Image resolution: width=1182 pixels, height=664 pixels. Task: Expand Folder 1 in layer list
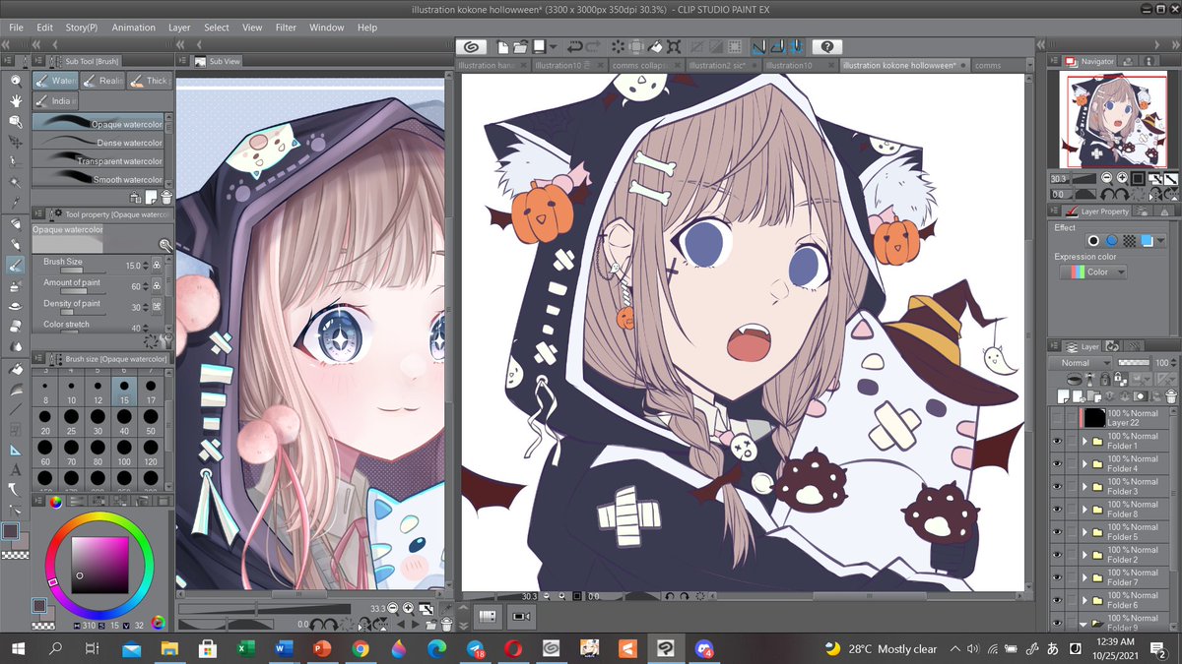[1085, 442]
